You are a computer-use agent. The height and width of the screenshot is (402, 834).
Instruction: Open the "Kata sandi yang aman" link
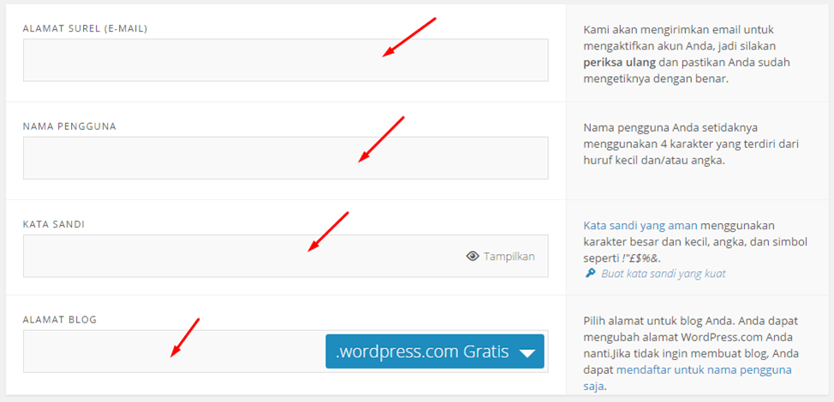[x=640, y=226]
